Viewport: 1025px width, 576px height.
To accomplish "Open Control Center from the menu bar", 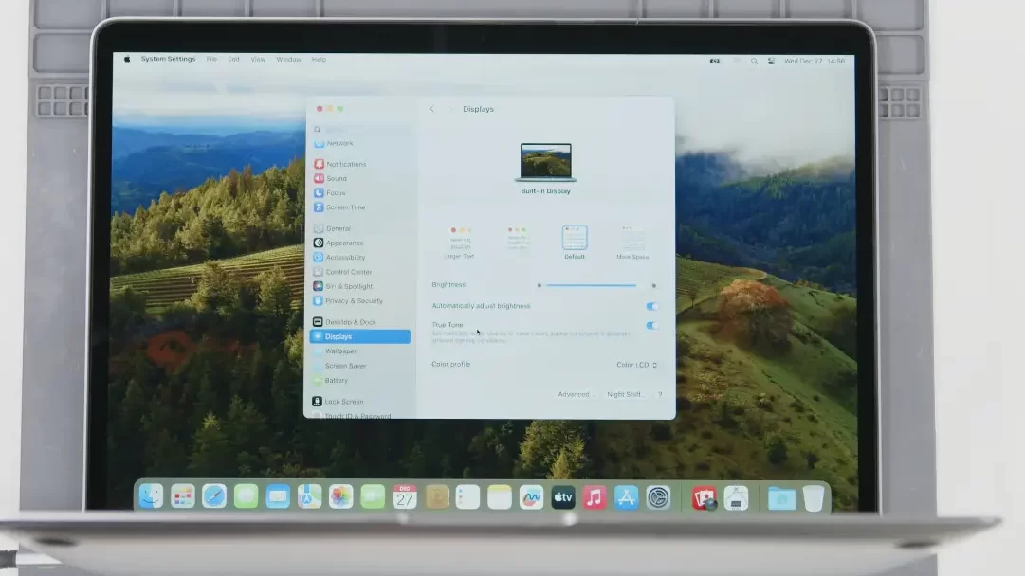I will [x=772, y=61].
